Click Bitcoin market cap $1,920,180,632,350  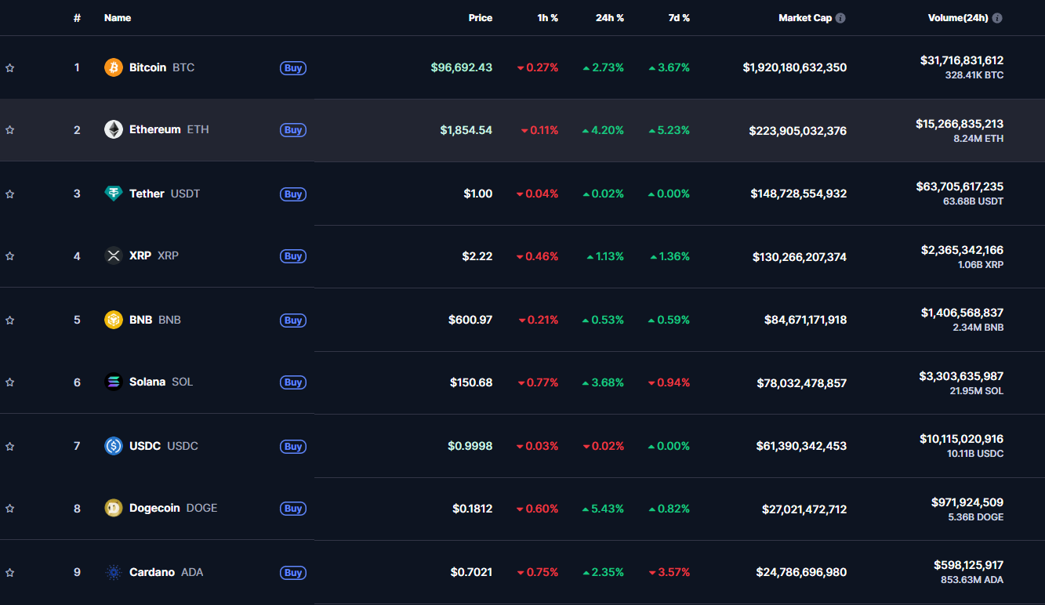tap(795, 67)
